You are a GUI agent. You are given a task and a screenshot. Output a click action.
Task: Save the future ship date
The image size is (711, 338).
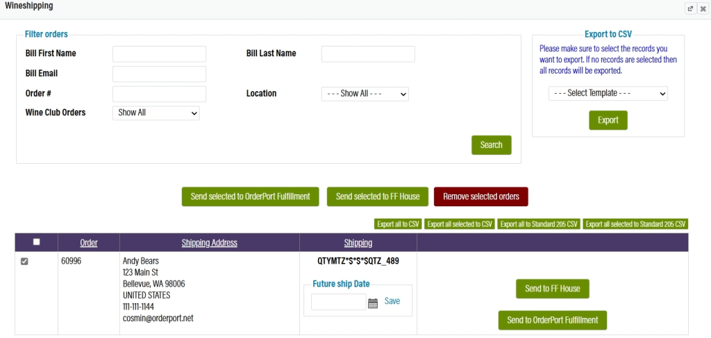click(x=392, y=301)
